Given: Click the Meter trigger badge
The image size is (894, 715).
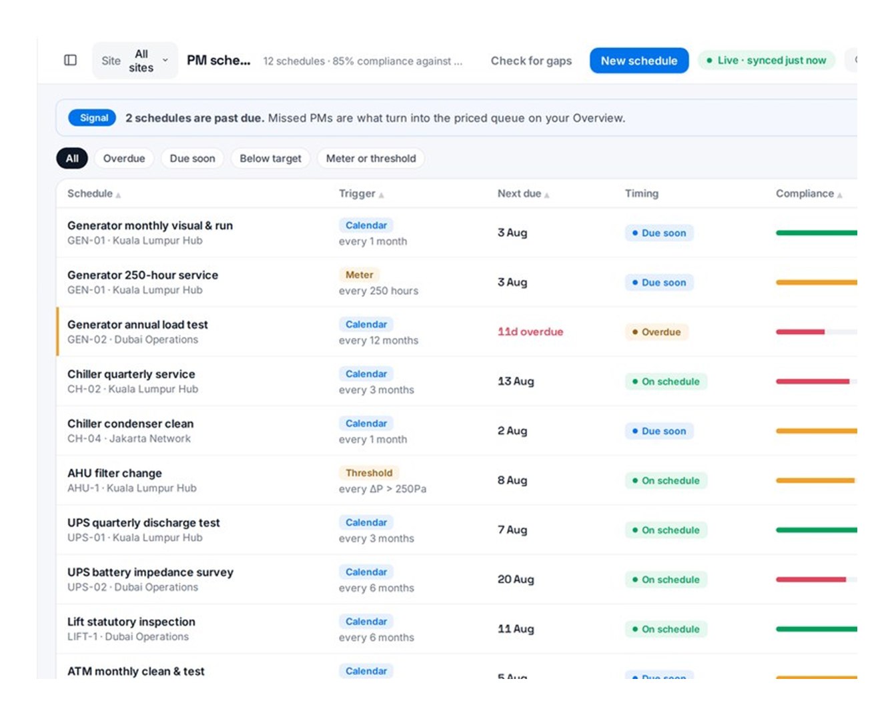Looking at the screenshot, I should pos(359,275).
